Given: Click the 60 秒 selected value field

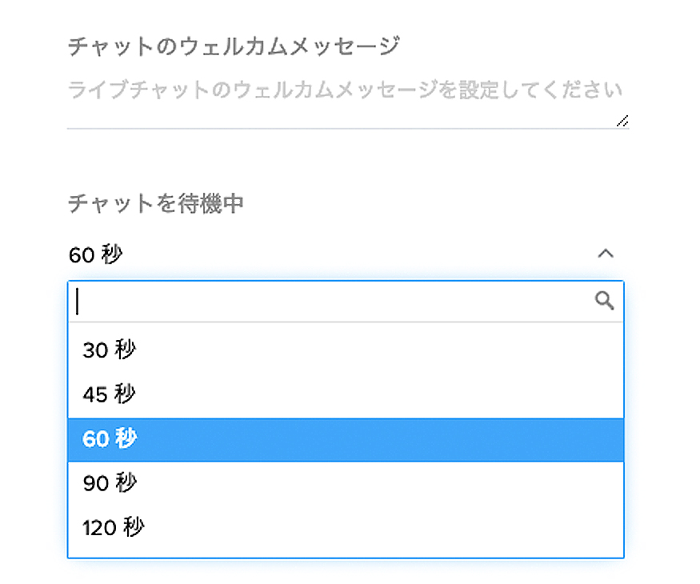Looking at the screenshot, I should pyautogui.click(x=346, y=254).
